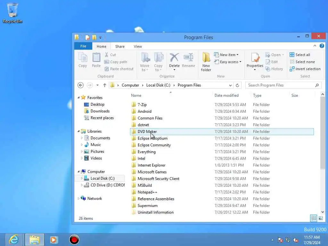The height and width of the screenshot is (246, 328).
Task: Click the muted speaker tray icon
Action: (296, 240)
